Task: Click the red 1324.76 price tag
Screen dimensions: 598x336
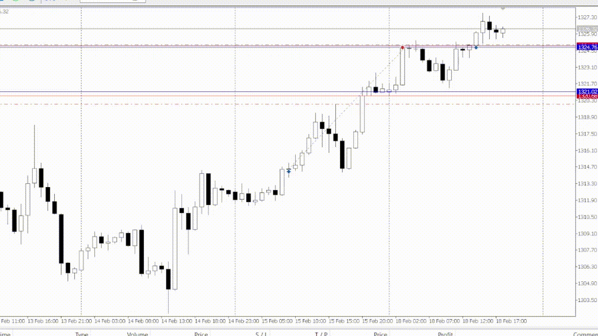Action: tap(586, 47)
